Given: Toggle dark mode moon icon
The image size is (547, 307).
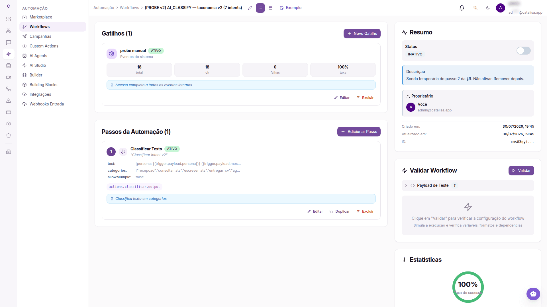Looking at the screenshot, I should 488,8.
